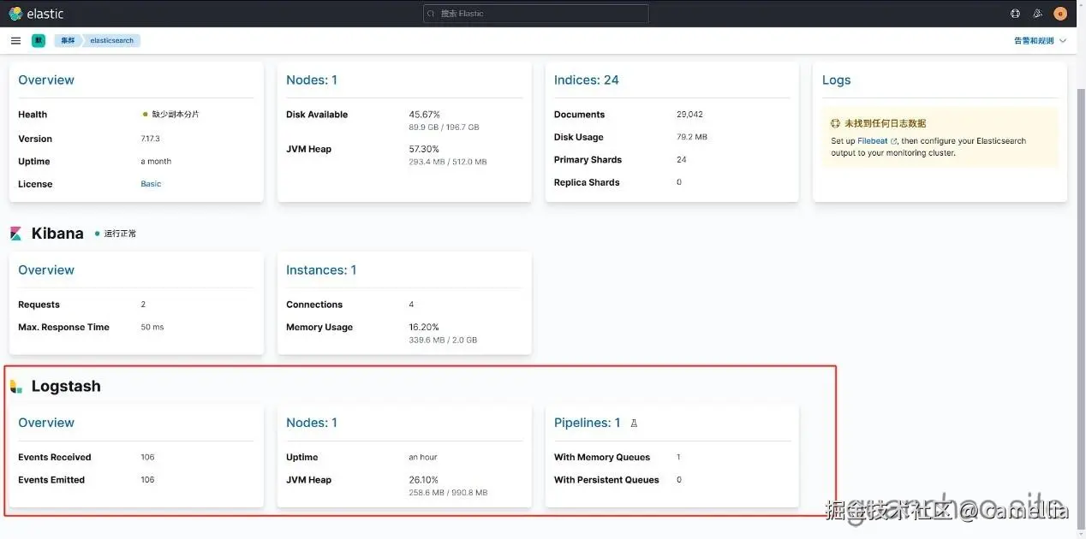This screenshot has width=1086, height=539.
Task: Open the alerts and rules dropdown
Action: 1040,40
